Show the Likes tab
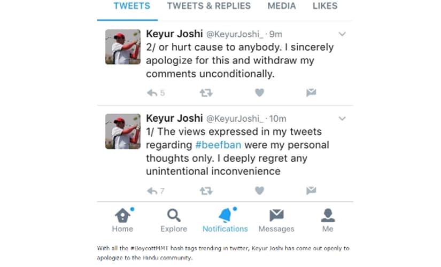Screen dimensions: 441x267 point(325,6)
